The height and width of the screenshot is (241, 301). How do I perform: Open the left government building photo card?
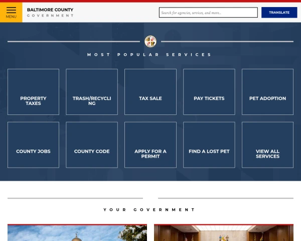pyautogui.click(x=77, y=233)
